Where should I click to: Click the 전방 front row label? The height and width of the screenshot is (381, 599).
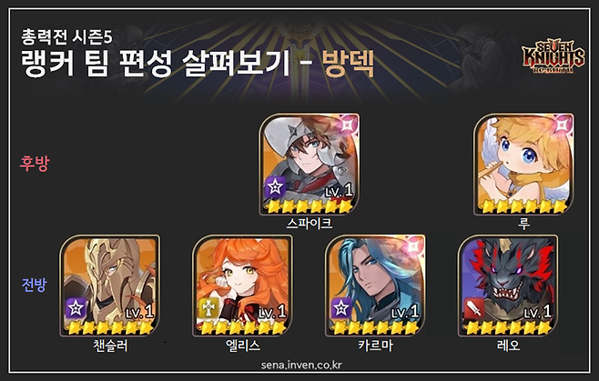[x=35, y=285]
